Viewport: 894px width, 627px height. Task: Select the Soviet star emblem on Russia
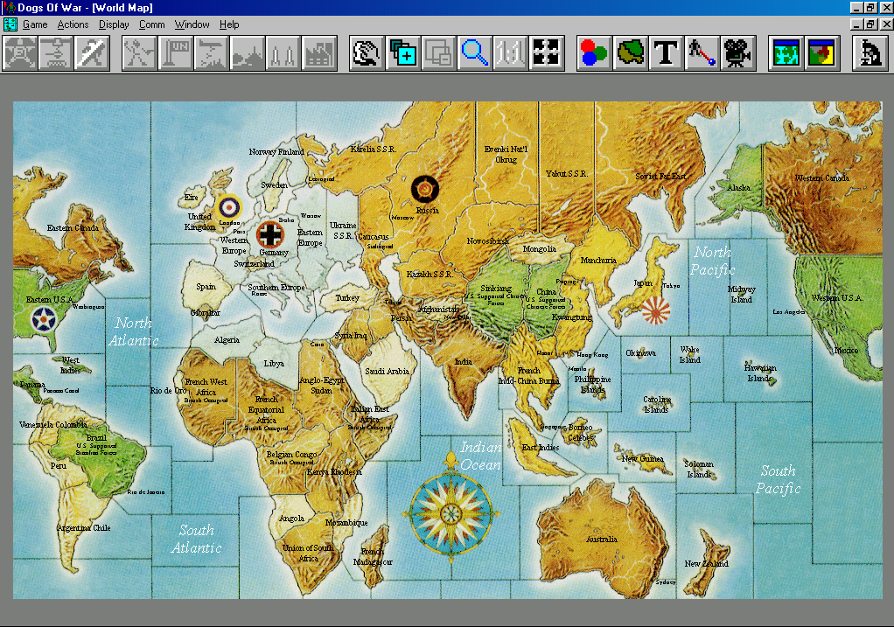click(x=425, y=189)
